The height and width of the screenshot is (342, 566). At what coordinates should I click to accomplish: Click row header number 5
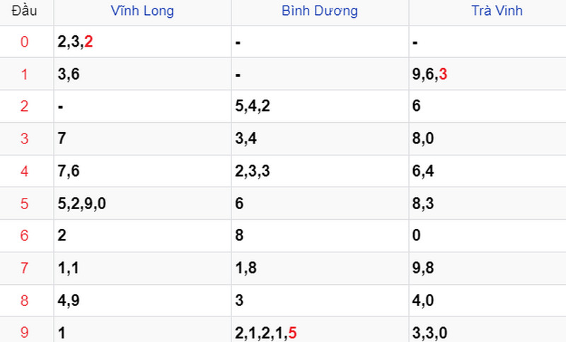(x=25, y=204)
